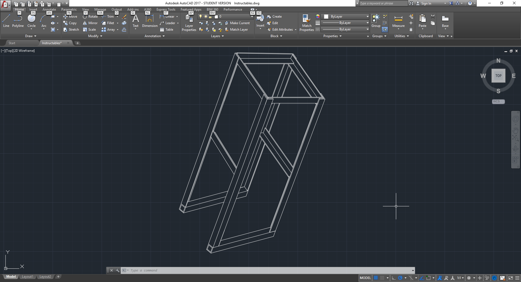Expand the Modify panel
Screen dimensions: 521x282
[95, 36]
